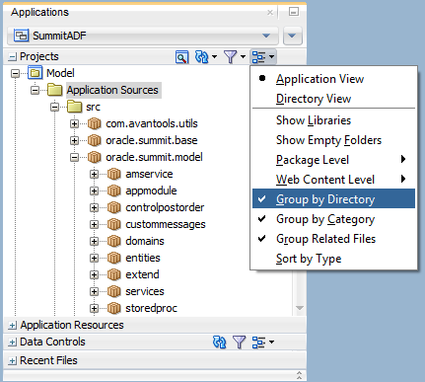The height and width of the screenshot is (382, 425).
Task: Click the services package icon
Action: pyautogui.click(x=114, y=291)
